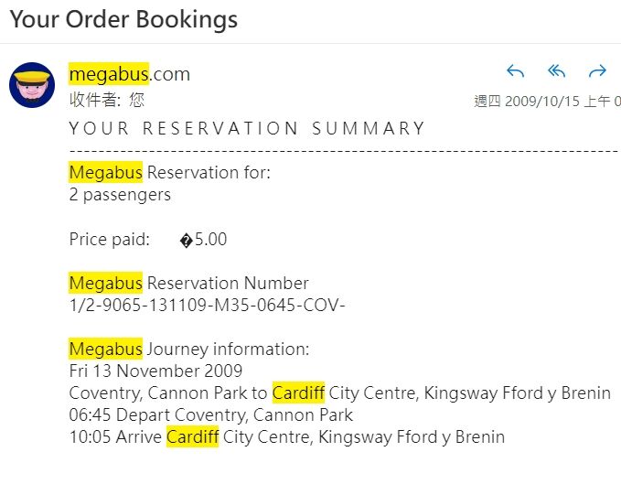Screen dimensions: 621x484
Task: Click the Reply All double-arrow icon
Action: [556, 71]
